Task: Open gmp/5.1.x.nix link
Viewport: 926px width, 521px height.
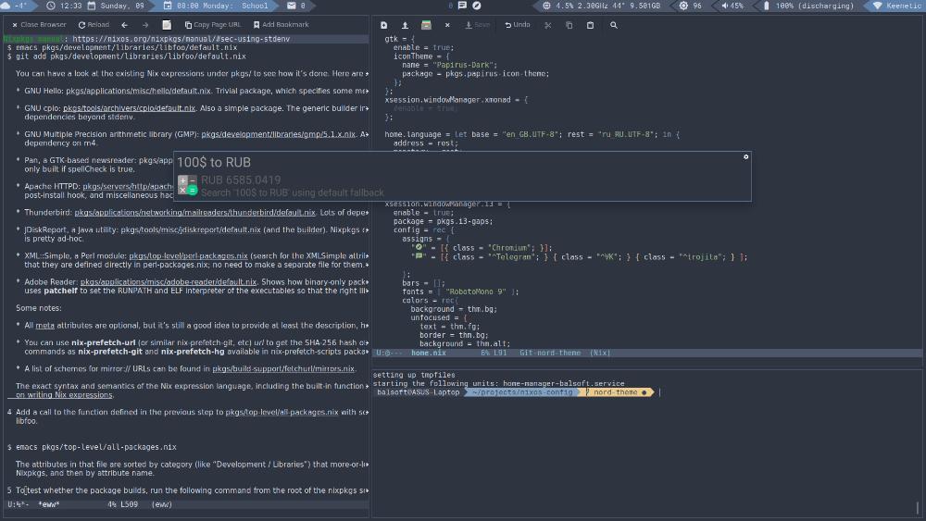Action: click(278, 134)
